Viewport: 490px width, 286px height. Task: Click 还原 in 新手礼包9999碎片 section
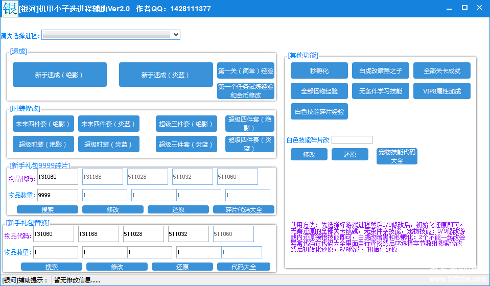click(x=178, y=209)
